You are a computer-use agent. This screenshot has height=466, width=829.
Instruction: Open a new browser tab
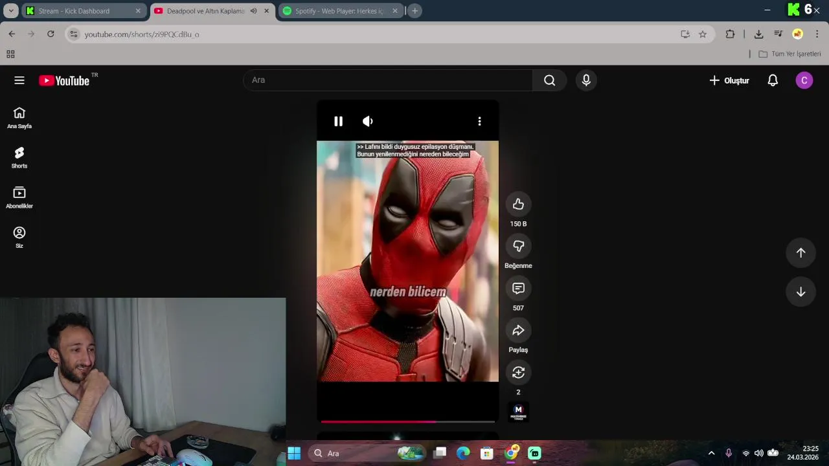click(415, 11)
